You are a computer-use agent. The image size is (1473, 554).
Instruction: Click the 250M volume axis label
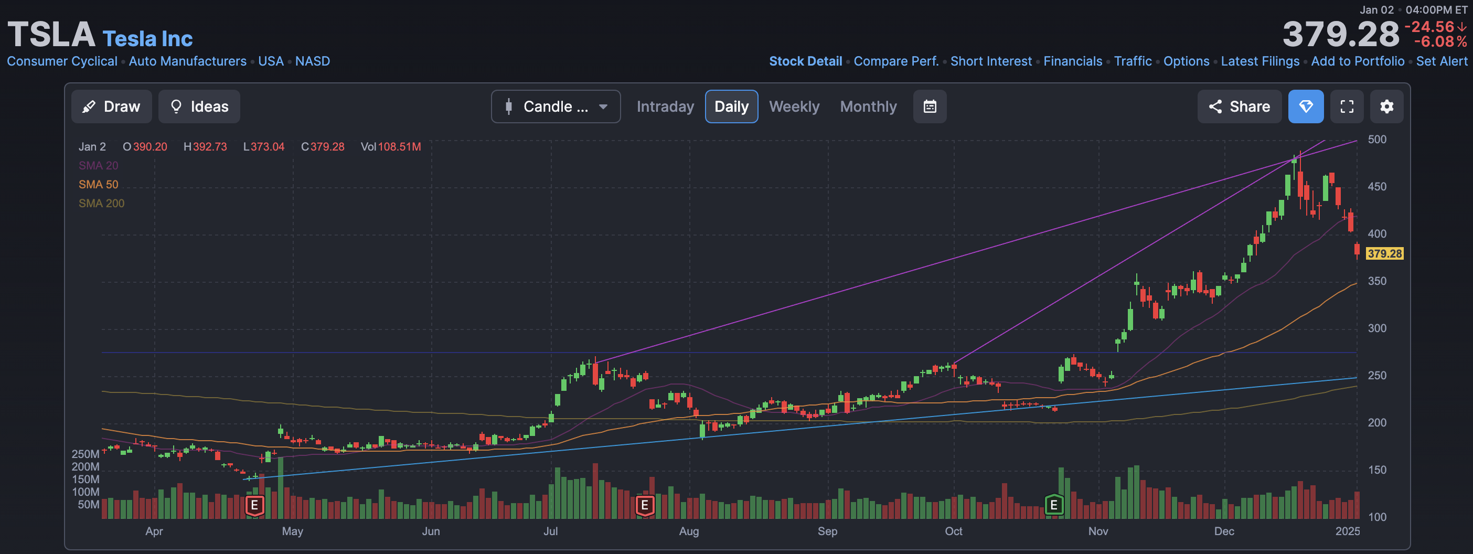(85, 454)
